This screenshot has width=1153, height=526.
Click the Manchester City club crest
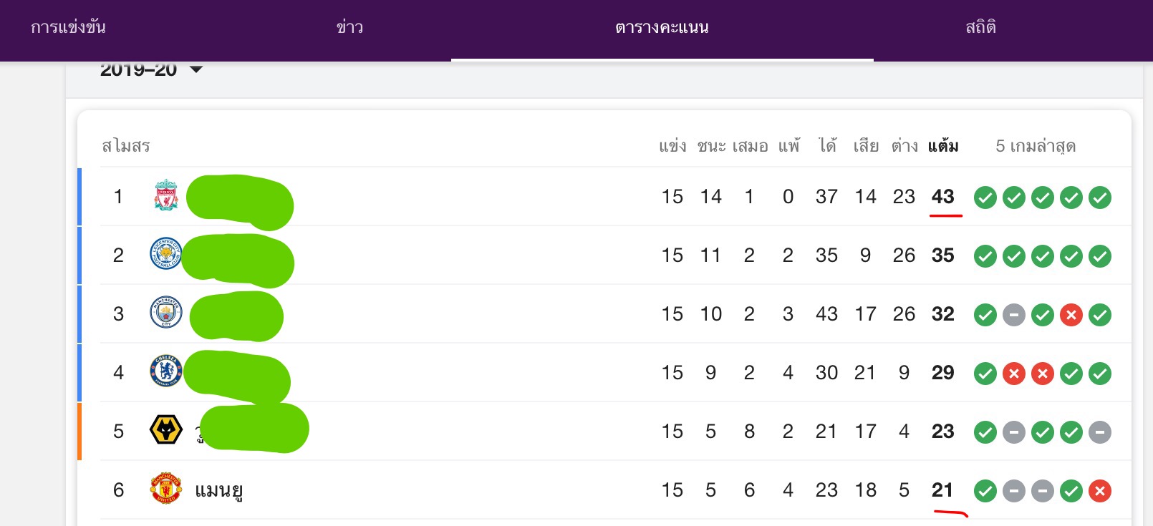tap(165, 313)
